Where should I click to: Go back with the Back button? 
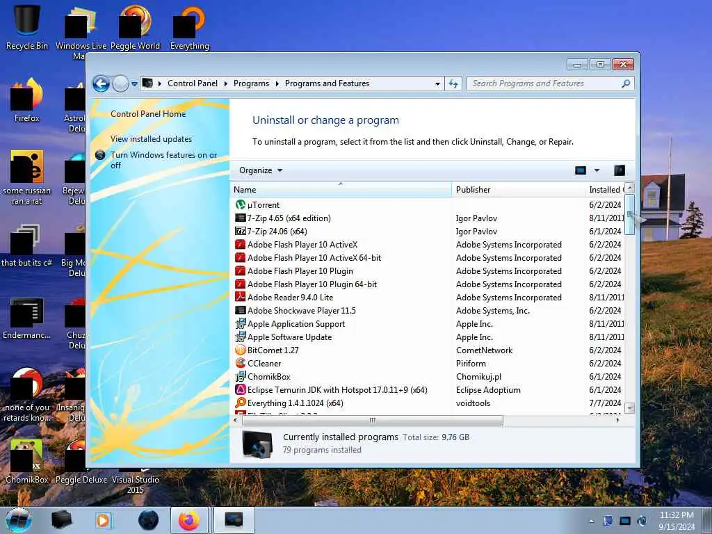(x=101, y=84)
